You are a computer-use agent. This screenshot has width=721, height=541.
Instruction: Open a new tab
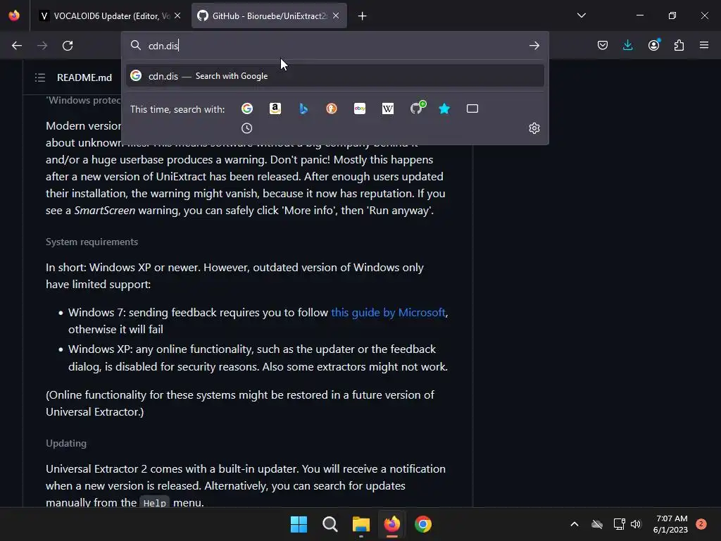(x=363, y=16)
